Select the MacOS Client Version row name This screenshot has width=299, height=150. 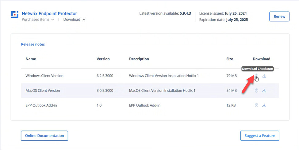point(43,91)
